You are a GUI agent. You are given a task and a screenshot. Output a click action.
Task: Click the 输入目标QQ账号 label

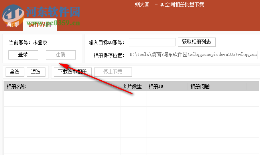[106, 42]
